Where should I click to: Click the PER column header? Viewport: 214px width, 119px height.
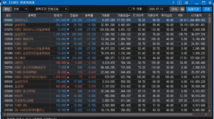click(180, 15)
